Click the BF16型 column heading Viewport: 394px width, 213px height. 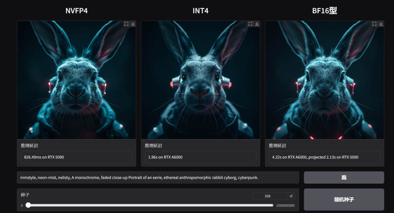[324, 11]
